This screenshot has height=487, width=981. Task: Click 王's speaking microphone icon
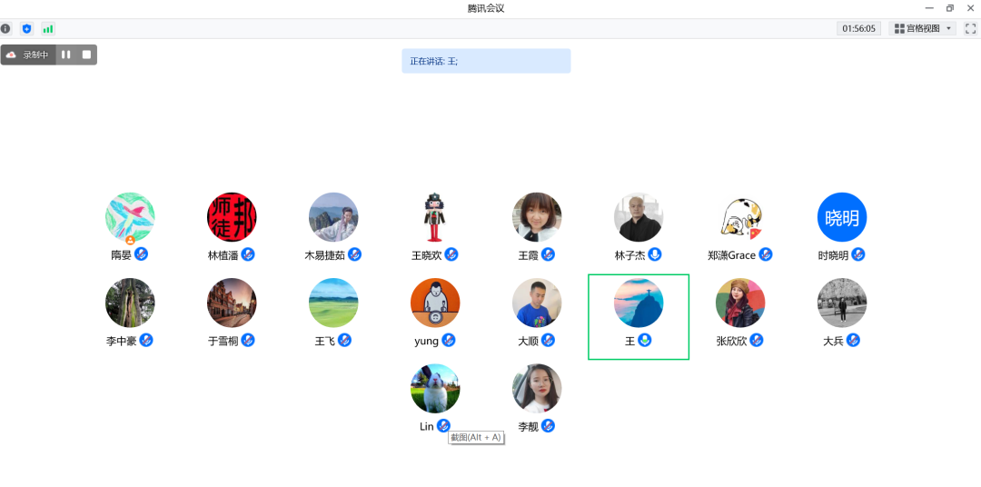644,340
